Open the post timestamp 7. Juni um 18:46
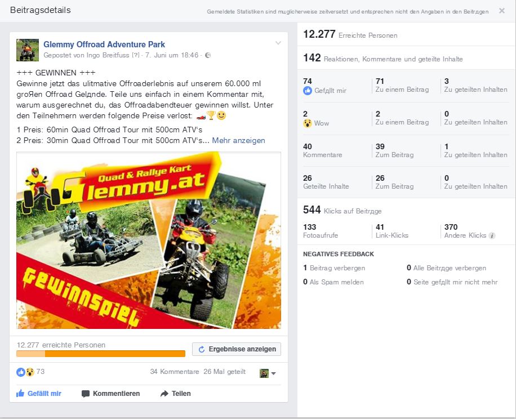Image resolution: width=516 pixels, height=419 pixels. coord(172,55)
